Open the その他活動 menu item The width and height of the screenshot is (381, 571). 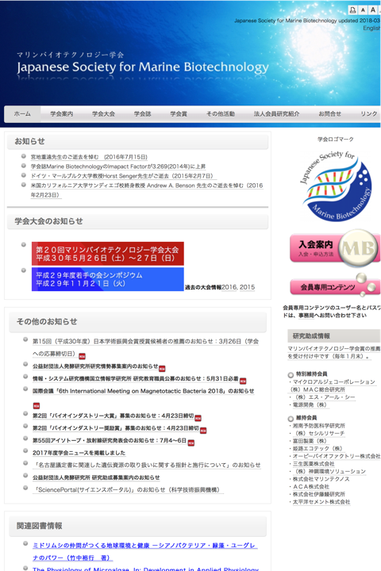click(221, 114)
